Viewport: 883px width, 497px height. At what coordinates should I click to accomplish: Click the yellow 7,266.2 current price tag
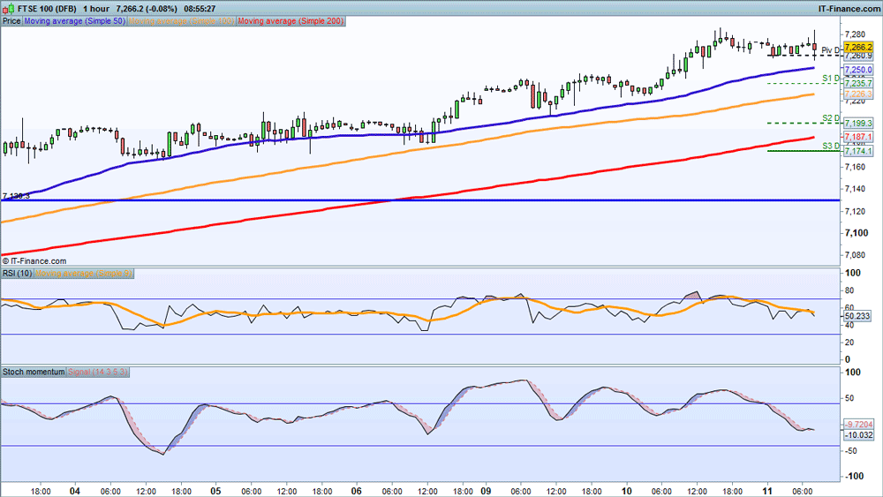point(858,48)
